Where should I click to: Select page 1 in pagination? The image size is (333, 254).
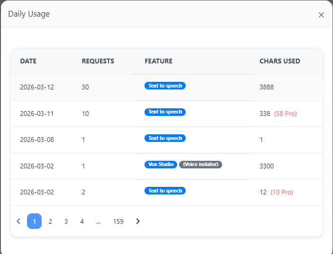[34, 221]
